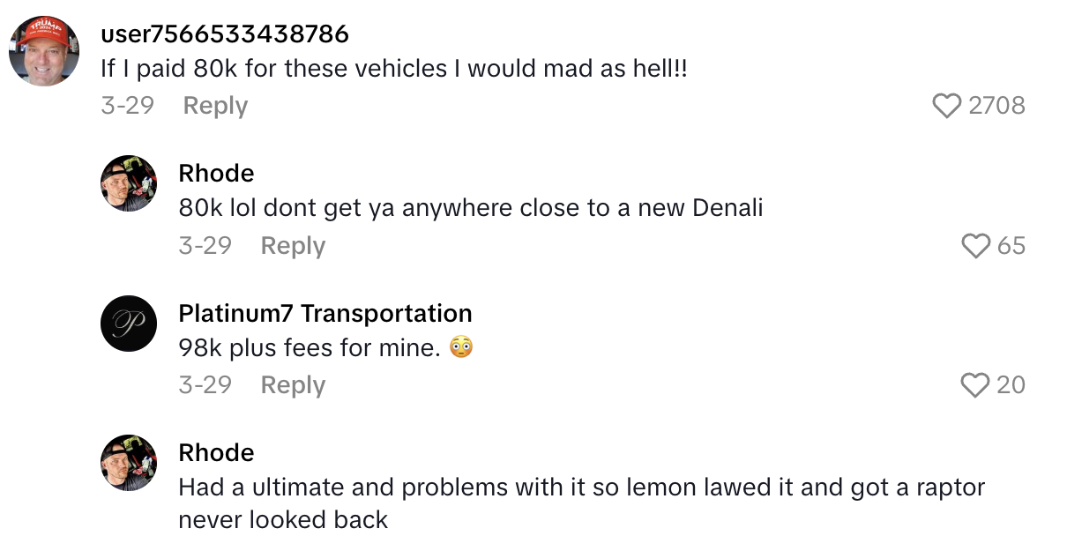Select the username user7566533438786
The image size is (1067, 536).
223,33
